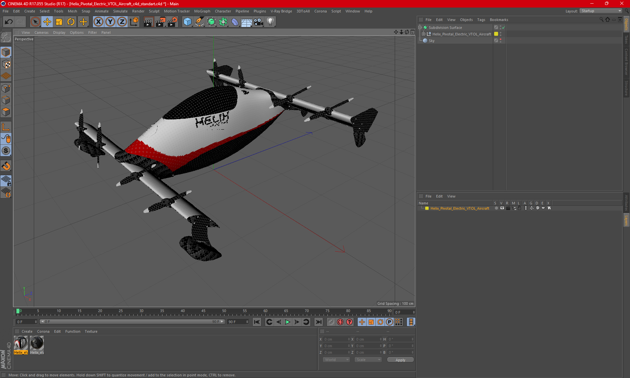This screenshot has height=378, width=630.
Task: Open the Array modeling objects icon
Action: [223, 22]
